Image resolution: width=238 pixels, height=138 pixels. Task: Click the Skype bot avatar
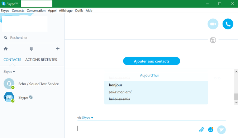[x=9, y=97]
